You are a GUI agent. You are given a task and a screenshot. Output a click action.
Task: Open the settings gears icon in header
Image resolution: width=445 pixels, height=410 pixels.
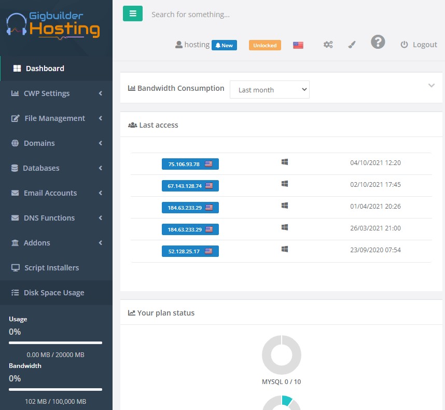(328, 45)
